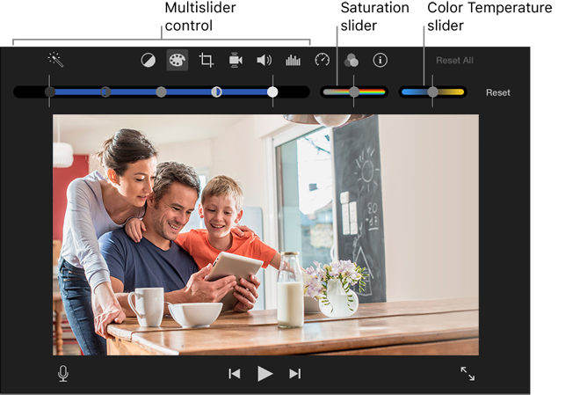Click the saturation rainbow slider handle
The width and height of the screenshot is (580, 395).
point(354,91)
